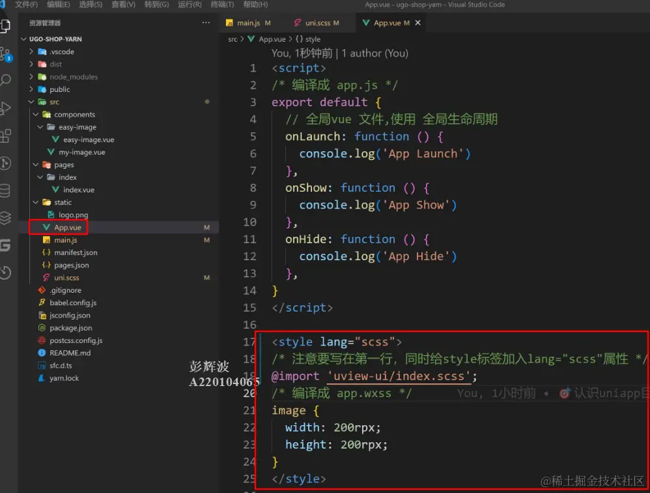
Task: Click line number 8 in gutter
Action: click(x=253, y=188)
